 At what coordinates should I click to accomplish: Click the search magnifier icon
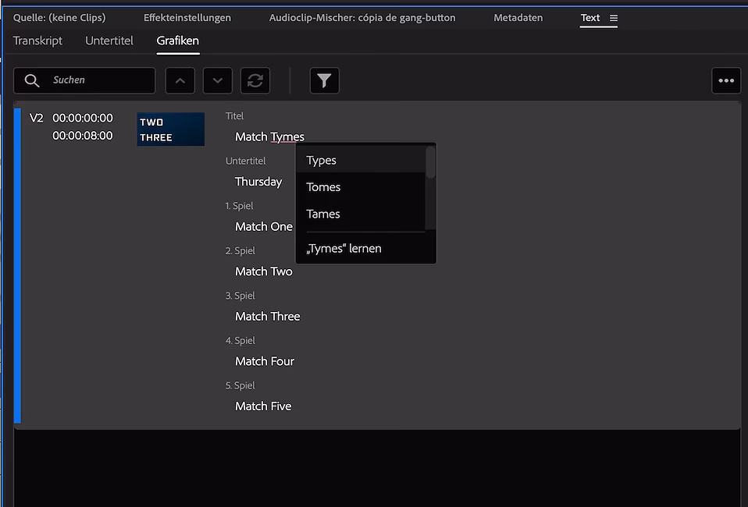tap(32, 80)
